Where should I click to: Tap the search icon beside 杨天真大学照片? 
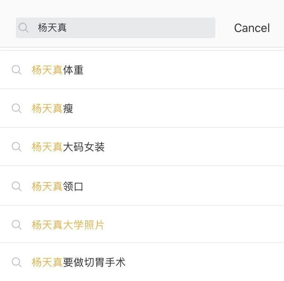17,225
